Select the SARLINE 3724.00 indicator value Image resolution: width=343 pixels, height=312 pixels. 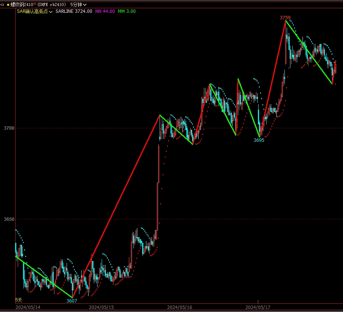(x=74, y=11)
